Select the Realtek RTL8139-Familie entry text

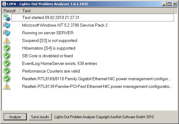click(97, 86)
